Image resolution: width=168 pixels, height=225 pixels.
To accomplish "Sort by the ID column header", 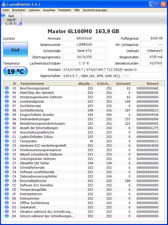I will pyautogui.click(x=14, y=83).
